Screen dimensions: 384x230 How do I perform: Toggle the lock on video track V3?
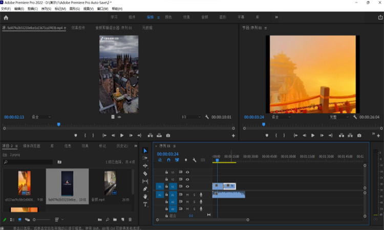[166, 172]
